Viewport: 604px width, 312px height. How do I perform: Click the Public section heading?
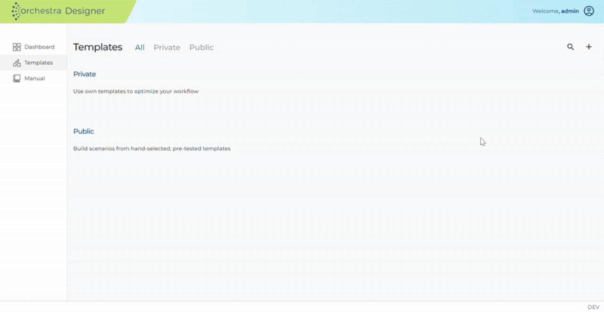click(x=84, y=131)
